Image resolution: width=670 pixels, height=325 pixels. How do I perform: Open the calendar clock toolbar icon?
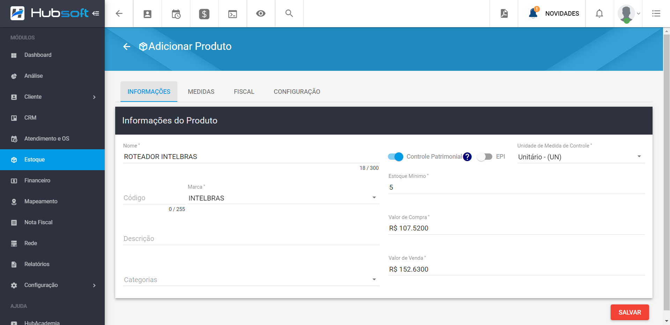pyautogui.click(x=176, y=14)
